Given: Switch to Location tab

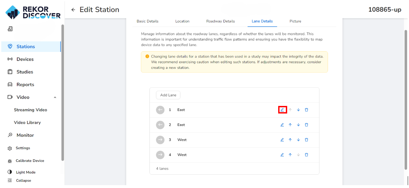Looking at the screenshot, I should [182, 21].
